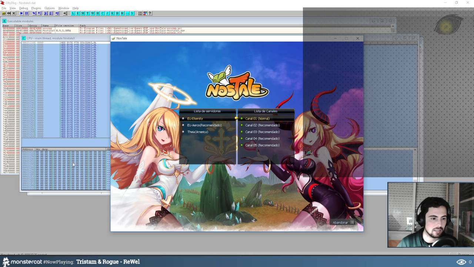Open the appearance colors icon in the toolbar
474x267 pixels.
tap(145, 13)
